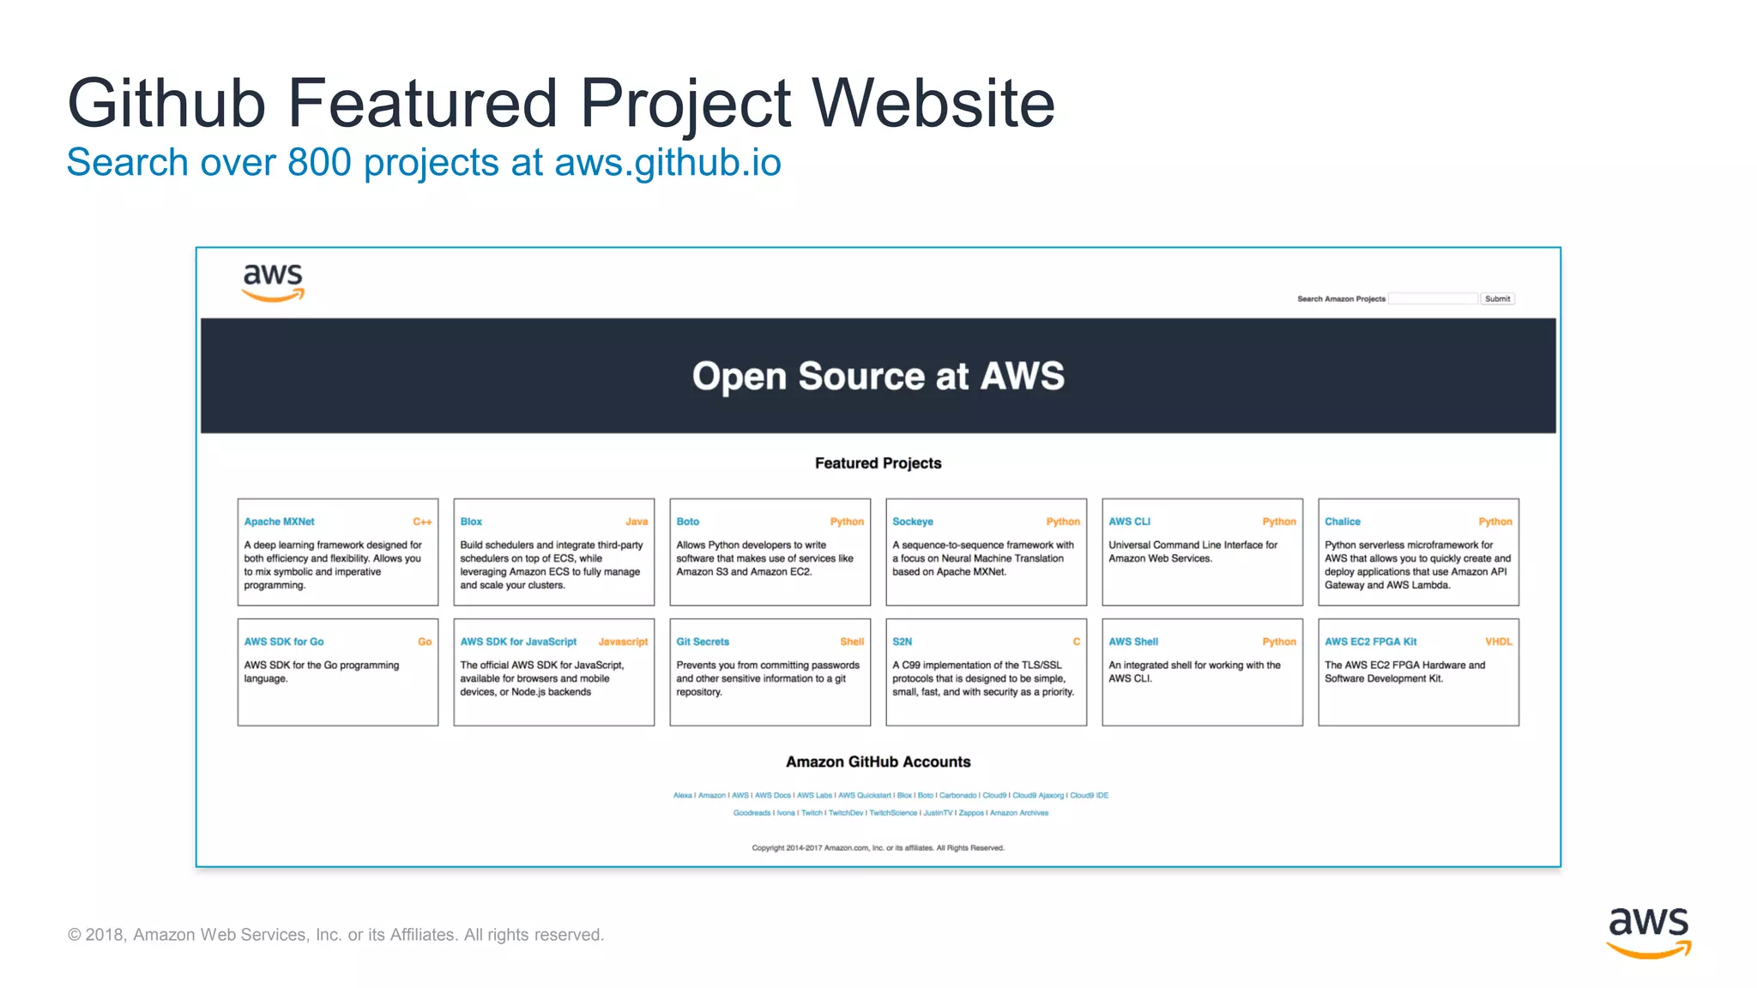The height and width of the screenshot is (988, 1757).
Task: Click the AWS logo at slide bottom right
Action: [1649, 932]
